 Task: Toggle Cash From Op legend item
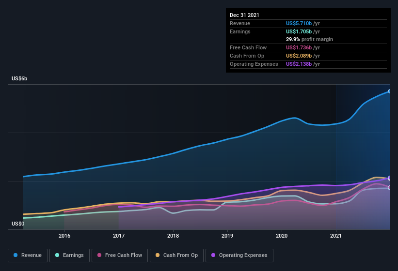[x=176, y=255]
